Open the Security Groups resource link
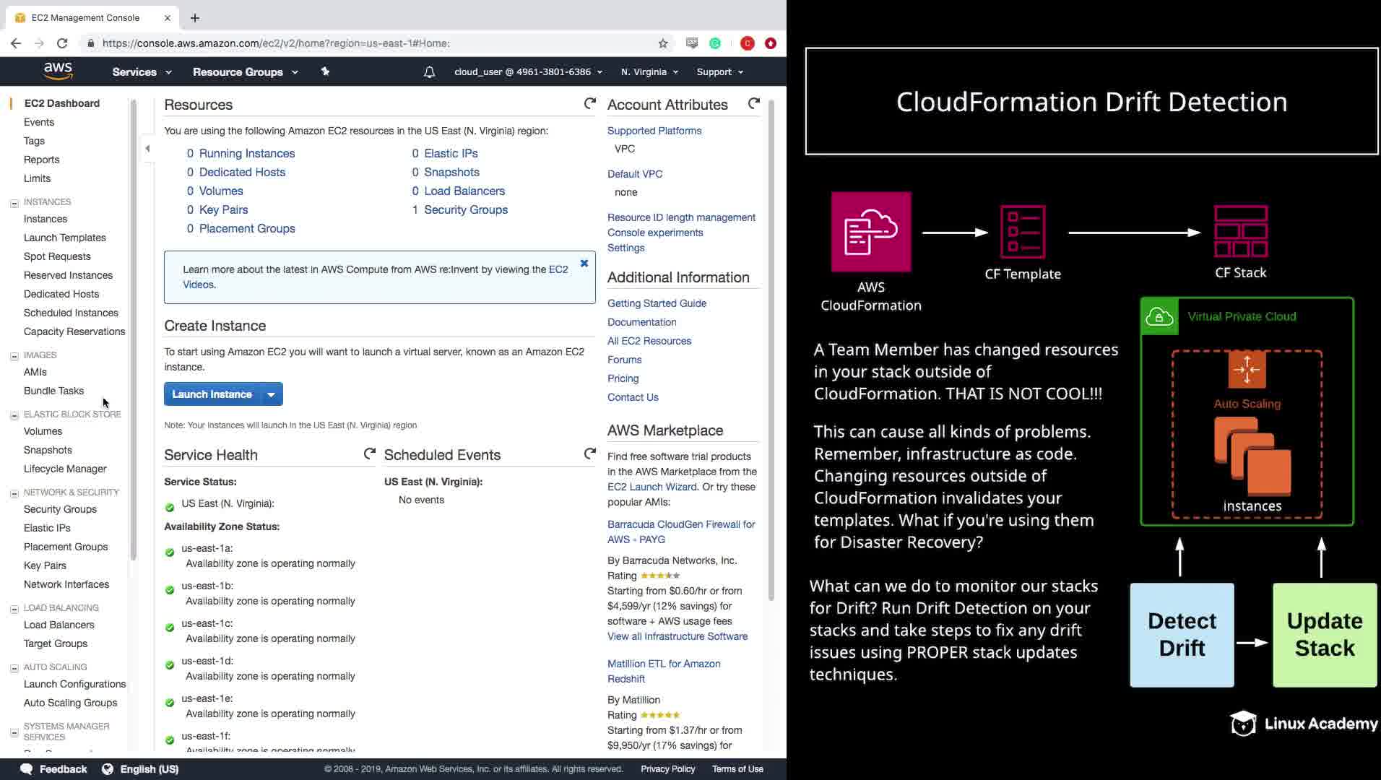The width and height of the screenshot is (1381, 780). pyautogui.click(x=466, y=209)
